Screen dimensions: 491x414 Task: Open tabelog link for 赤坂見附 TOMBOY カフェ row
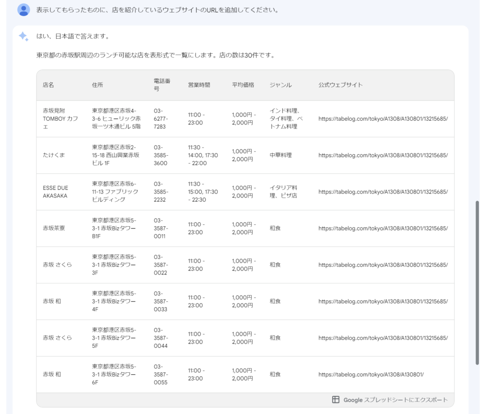pos(383,119)
